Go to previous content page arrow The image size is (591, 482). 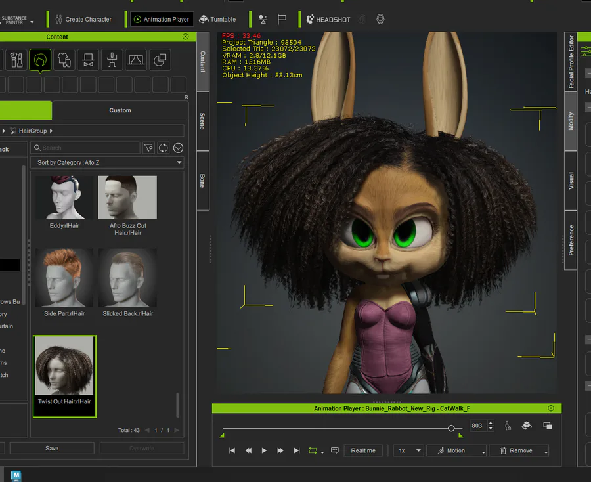pos(147,430)
